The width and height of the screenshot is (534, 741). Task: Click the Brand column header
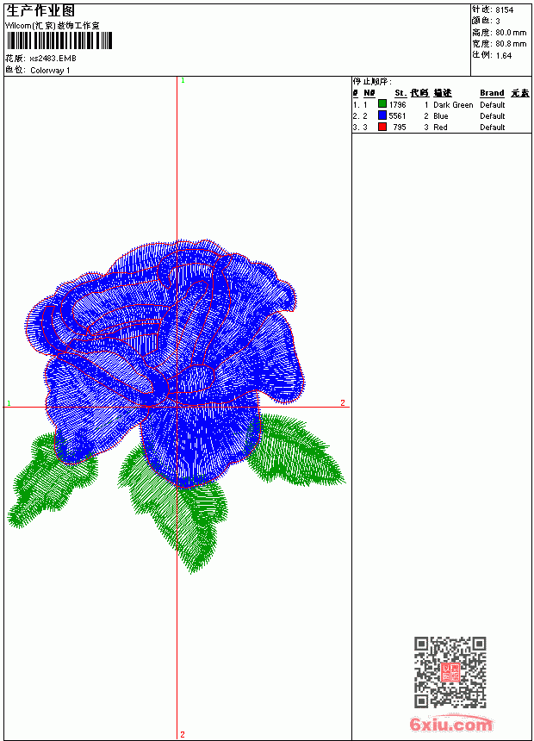(492, 93)
